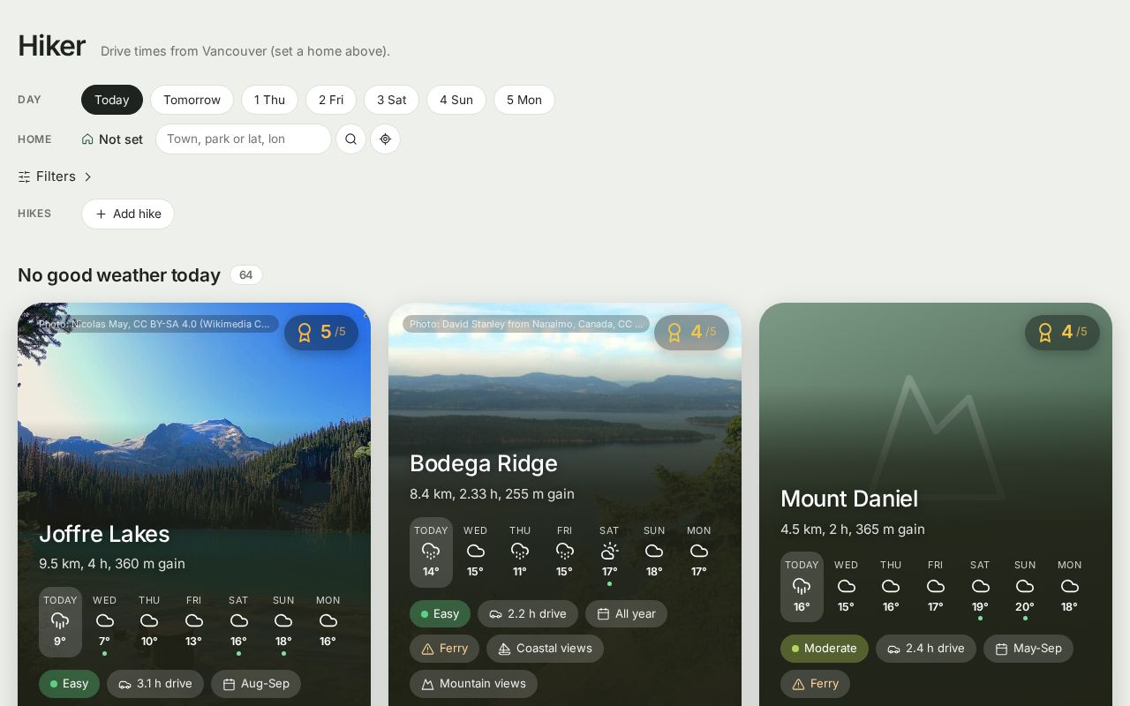
Task: Click Mount Daniel 2.4 h drive chip
Action: click(926, 649)
